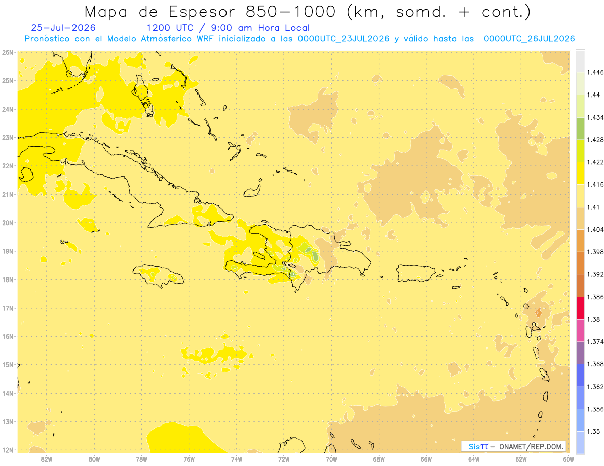604x466 pixels.
Task: Click the longitude label '72W'
Action: [284, 459]
